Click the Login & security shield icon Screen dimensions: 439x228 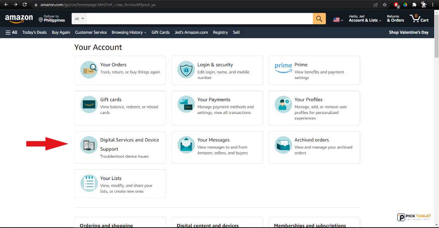pyautogui.click(x=186, y=70)
